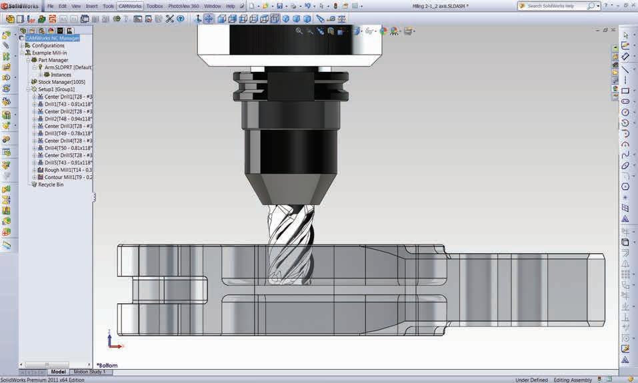The width and height of the screenshot is (638, 383).
Task: Open the CAMWorks menu
Action: (x=130, y=6)
